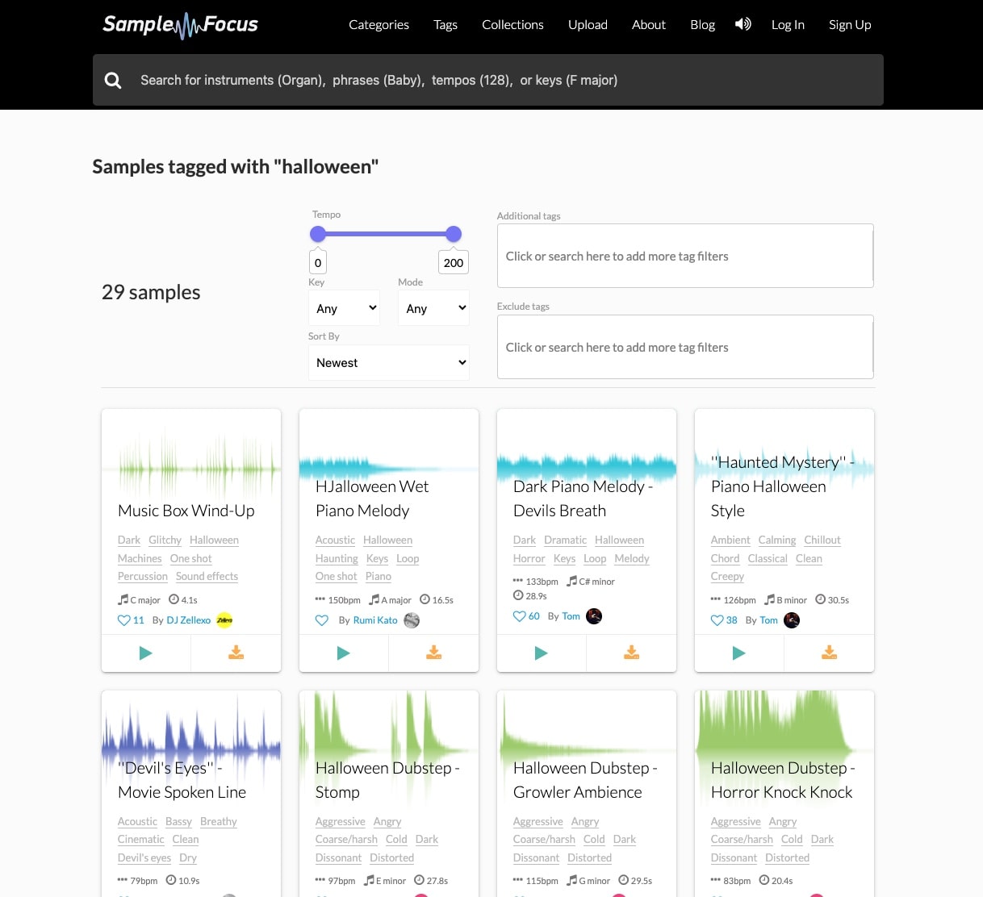
Task: Open the Mode dropdown
Action: click(434, 308)
